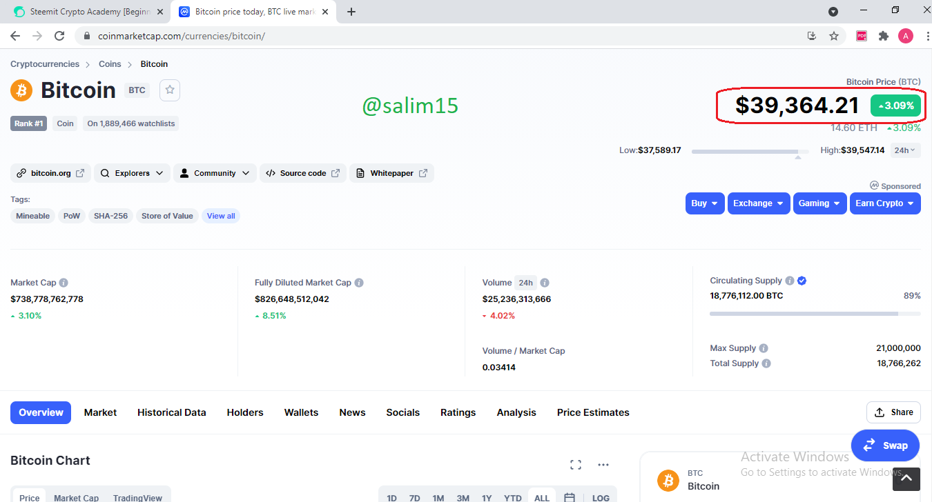Switch to the Overview tab
Image resolution: width=932 pixels, height=502 pixels.
41,412
